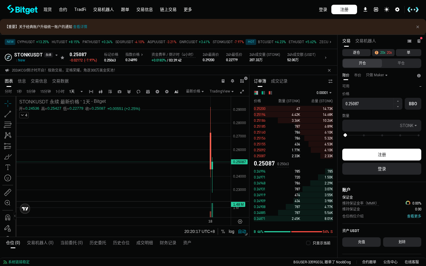The height and width of the screenshot is (266, 426).
Task: Select the ruler measure tool
Action: (8, 192)
